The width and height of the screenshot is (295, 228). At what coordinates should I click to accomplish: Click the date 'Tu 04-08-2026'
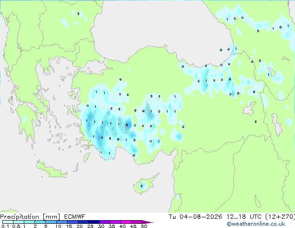point(195,217)
